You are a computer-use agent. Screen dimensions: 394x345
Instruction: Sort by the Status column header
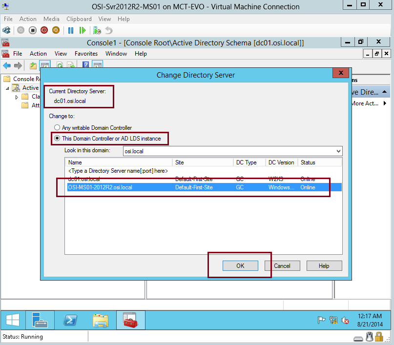320,162
